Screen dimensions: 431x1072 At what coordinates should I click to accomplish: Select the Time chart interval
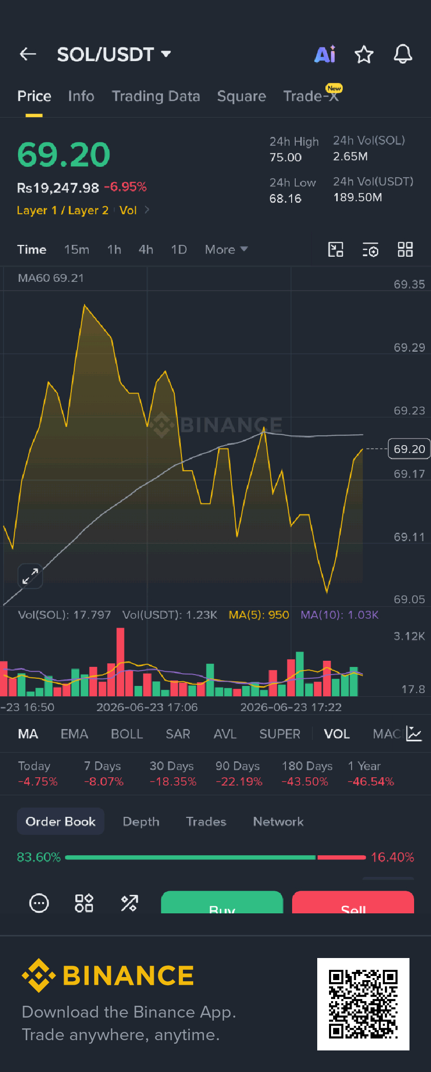pyautogui.click(x=32, y=250)
